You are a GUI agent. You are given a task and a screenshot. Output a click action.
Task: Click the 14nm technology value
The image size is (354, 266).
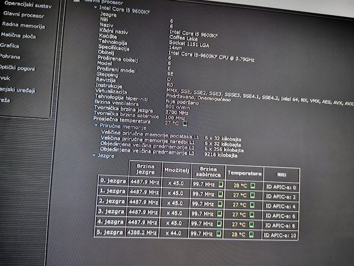(175, 48)
